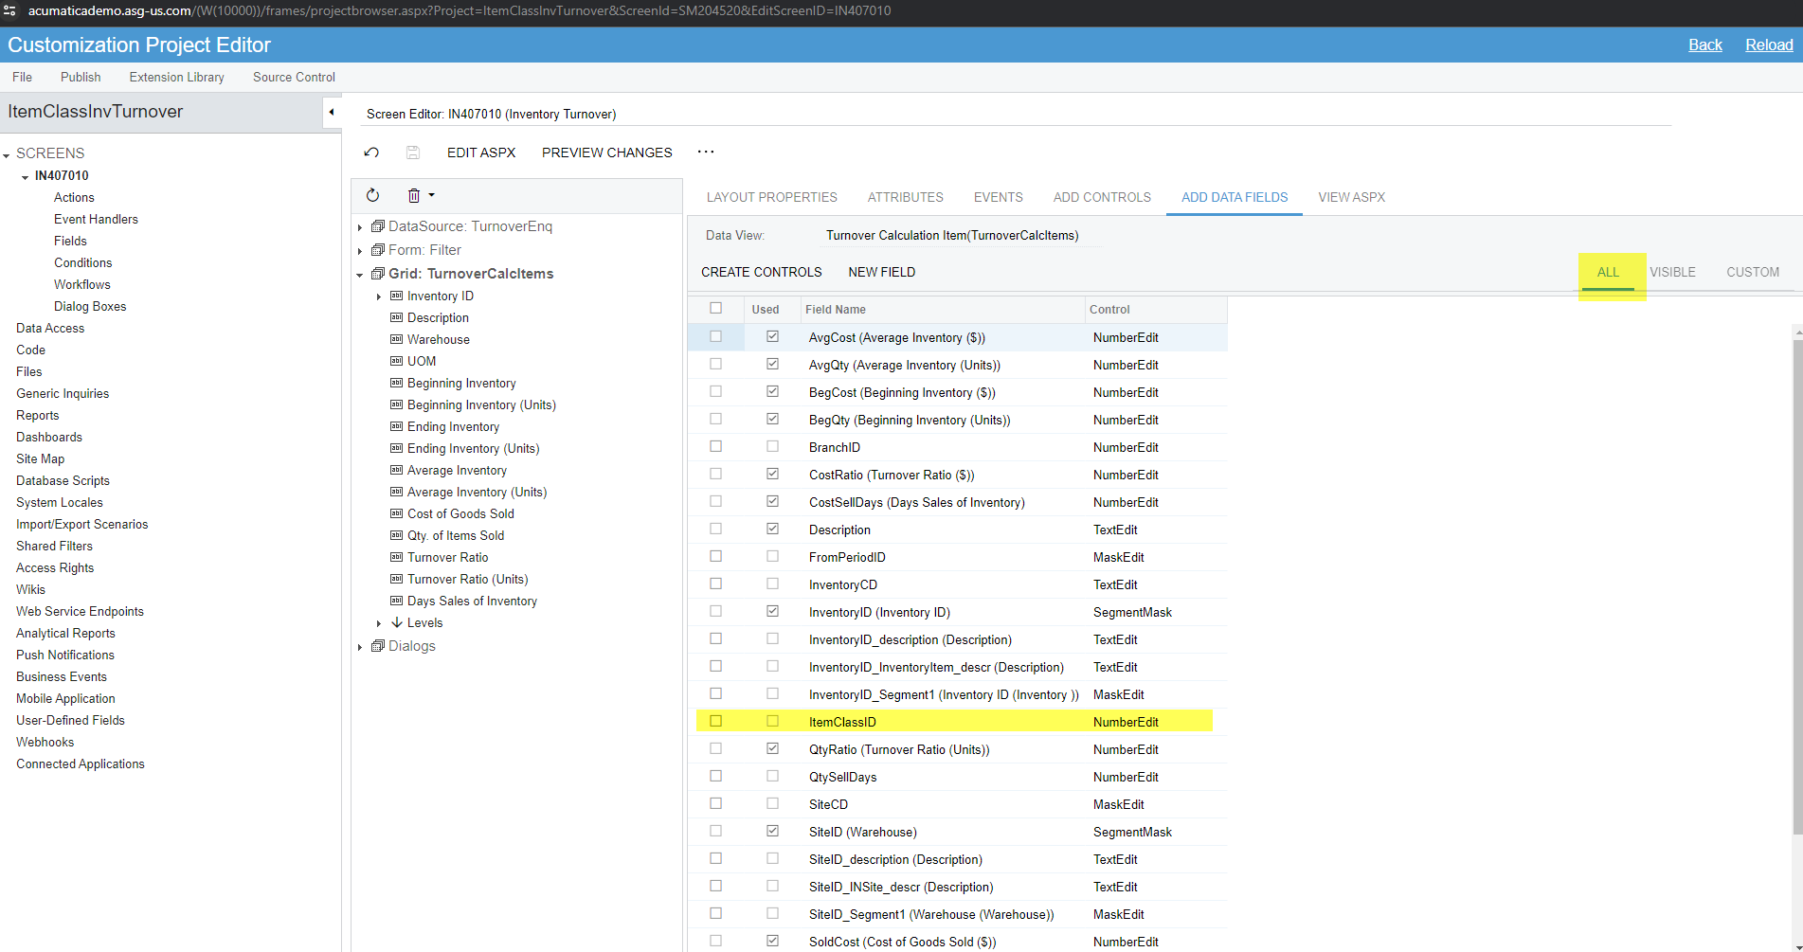Click the undo arrow icon in editor toolbar

pyautogui.click(x=371, y=153)
